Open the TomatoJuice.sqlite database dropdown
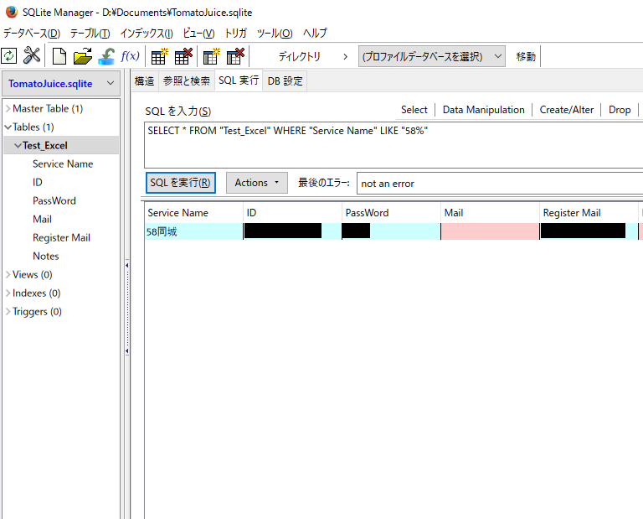Image resolution: width=643 pixels, height=519 pixels. (62, 84)
